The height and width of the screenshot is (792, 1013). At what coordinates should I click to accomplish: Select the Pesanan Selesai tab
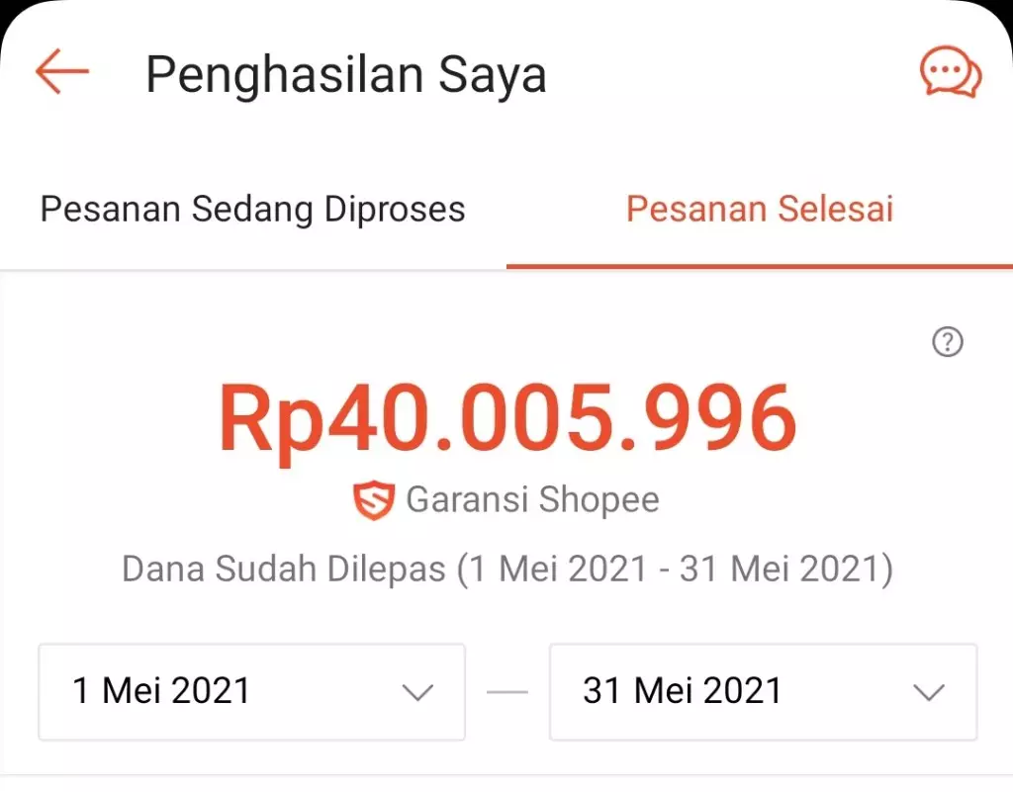[759, 209]
